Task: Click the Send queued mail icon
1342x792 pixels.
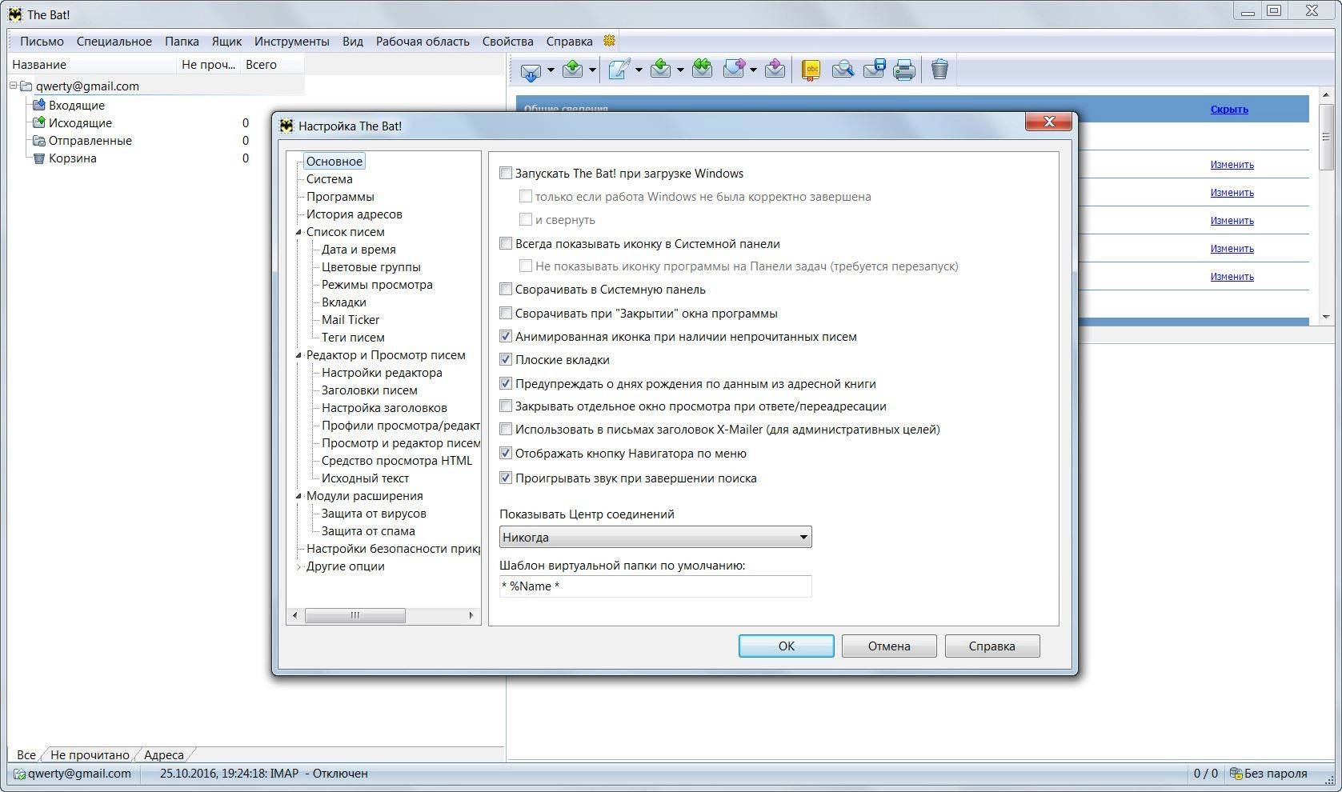Action: (573, 70)
